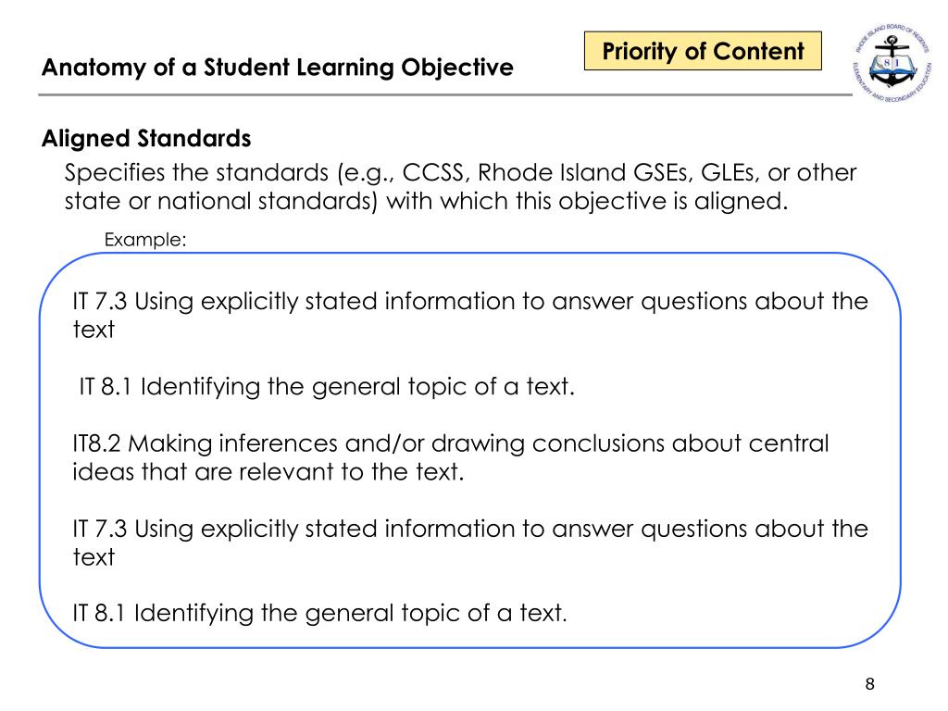Click the first IT 8.1 Identifying general topic line
This screenshot has height=711, width=948.
tap(327, 386)
